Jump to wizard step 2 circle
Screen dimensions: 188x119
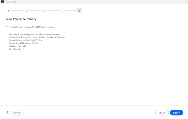26,11
